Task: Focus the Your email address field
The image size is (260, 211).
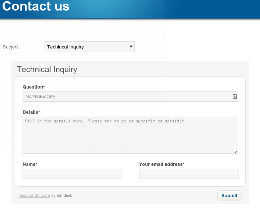Action: tap(189, 174)
